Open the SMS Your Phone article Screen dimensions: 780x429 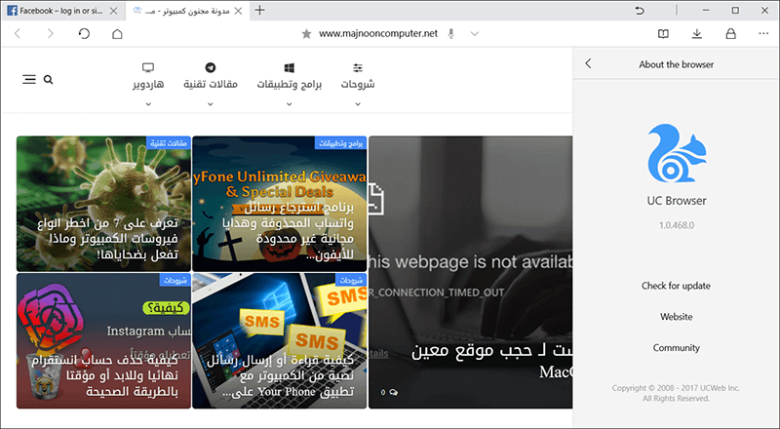click(280, 340)
